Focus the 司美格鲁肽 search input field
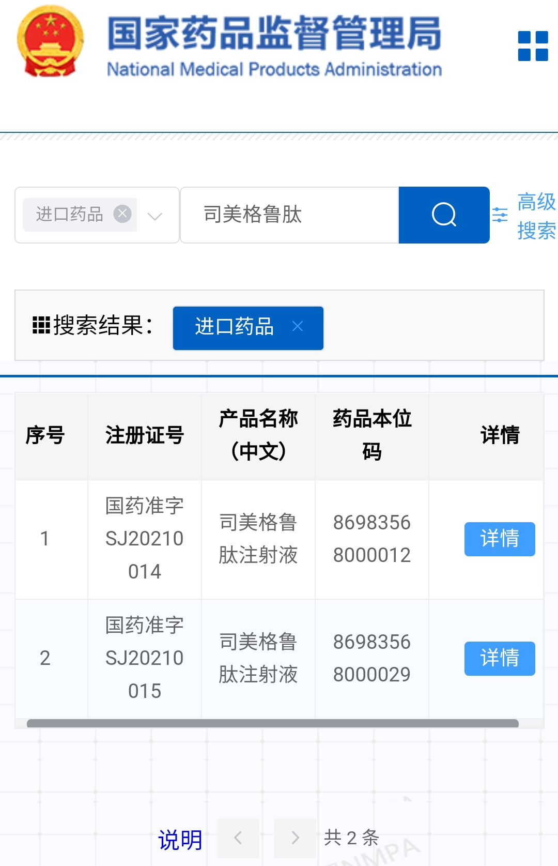Viewport: 558px width, 866px height. 289,215
